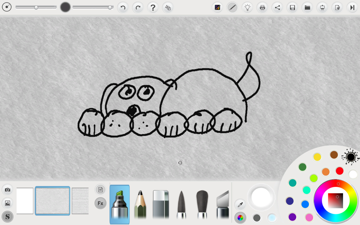Print the drawing with printer icon
This screenshot has width=360, height=225.
(262, 8)
